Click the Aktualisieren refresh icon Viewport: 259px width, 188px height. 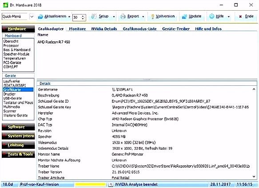[x=40, y=16]
